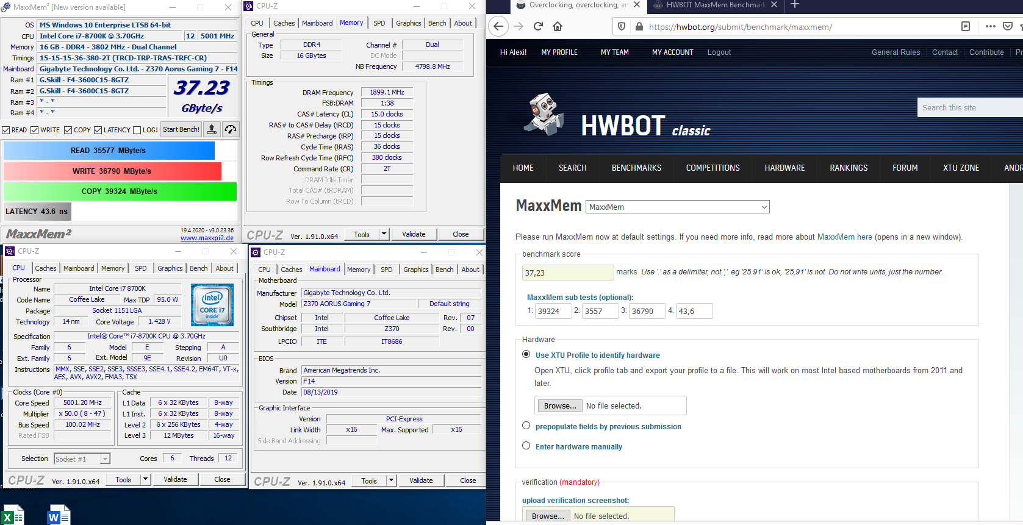
Task: Click Browse for XTU profile file
Action: click(x=560, y=405)
